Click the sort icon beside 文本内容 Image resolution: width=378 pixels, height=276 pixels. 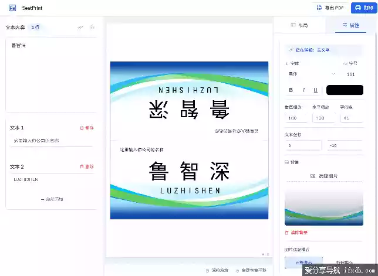(x=80, y=28)
